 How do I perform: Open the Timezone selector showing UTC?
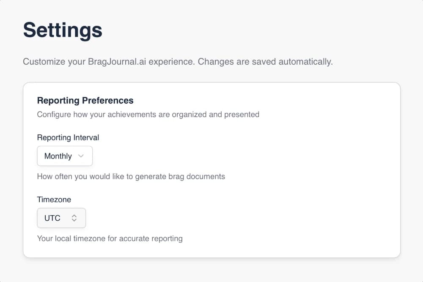[x=61, y=218]
